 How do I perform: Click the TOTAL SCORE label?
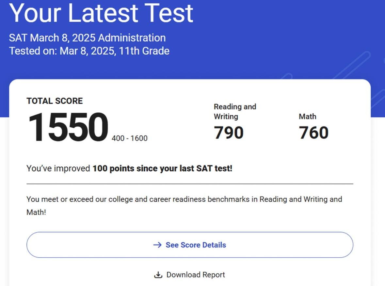coord(55,101)
